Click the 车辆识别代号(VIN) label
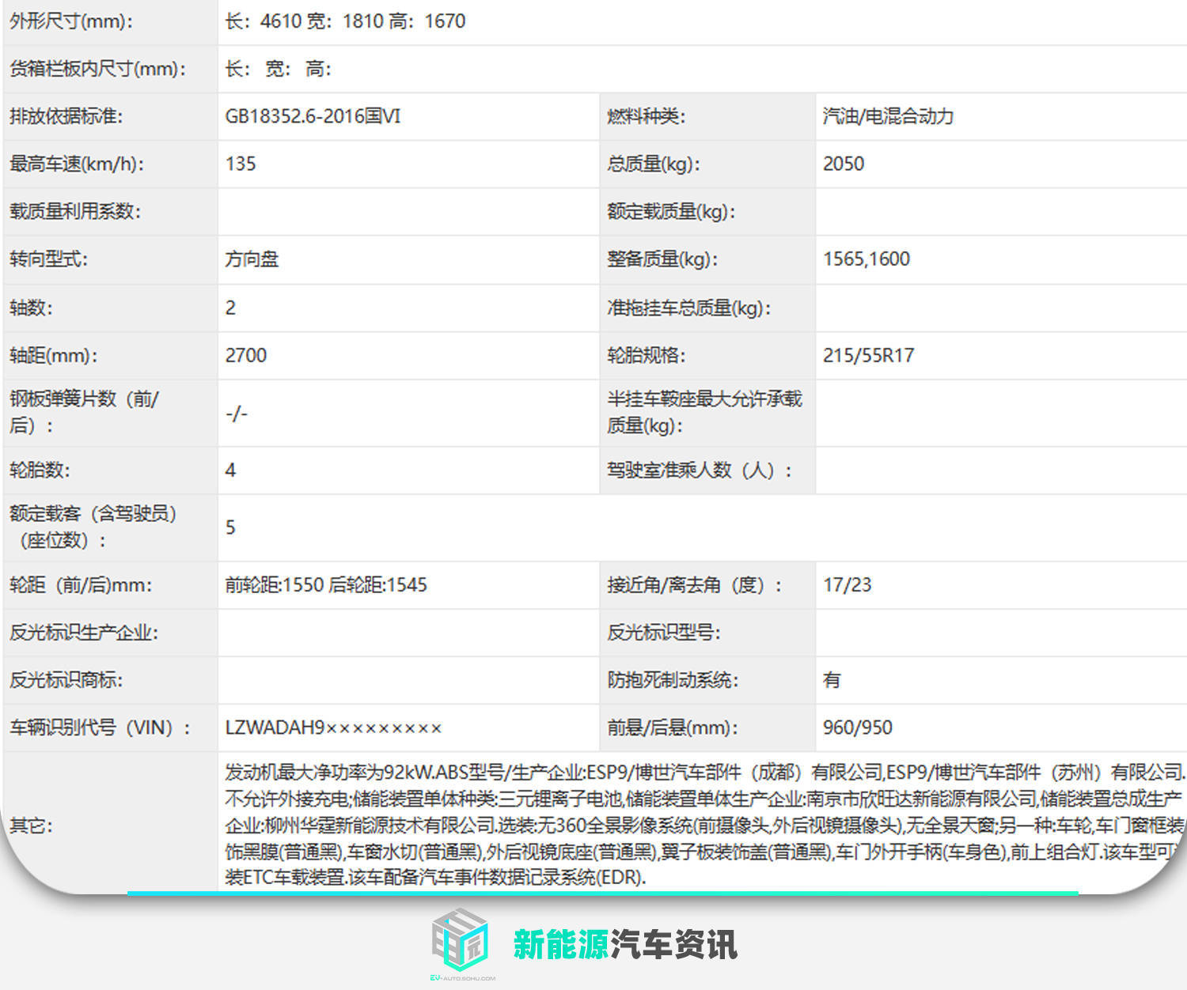This screenshot has height=990, width=1187. tap(100, 727)
